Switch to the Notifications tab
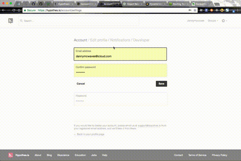241x161 pixels. pyautogui.click(x=120, y=40)
